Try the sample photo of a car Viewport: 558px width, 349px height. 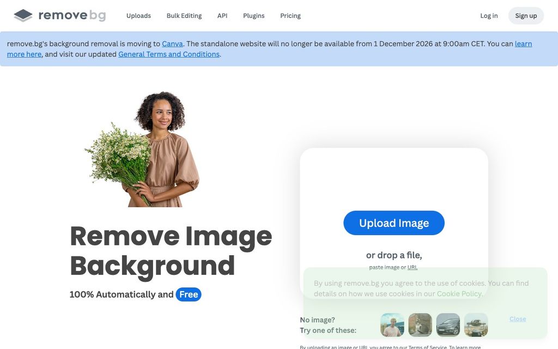coord(448,325)
